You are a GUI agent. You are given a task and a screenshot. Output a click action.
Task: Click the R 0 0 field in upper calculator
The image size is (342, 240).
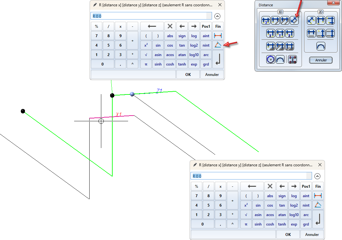151,16
